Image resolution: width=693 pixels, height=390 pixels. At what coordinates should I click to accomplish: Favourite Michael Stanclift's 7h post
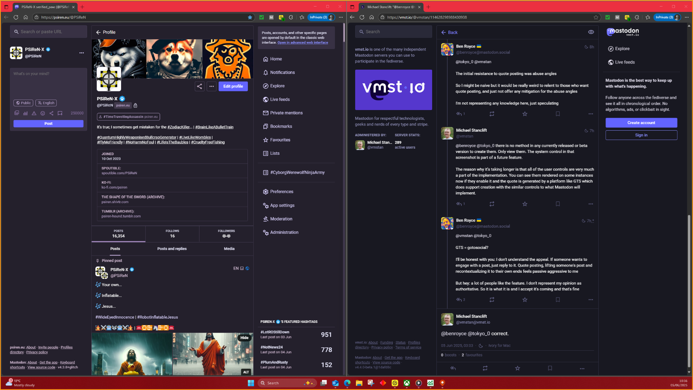pyautogui.click(x=525, y=204)
